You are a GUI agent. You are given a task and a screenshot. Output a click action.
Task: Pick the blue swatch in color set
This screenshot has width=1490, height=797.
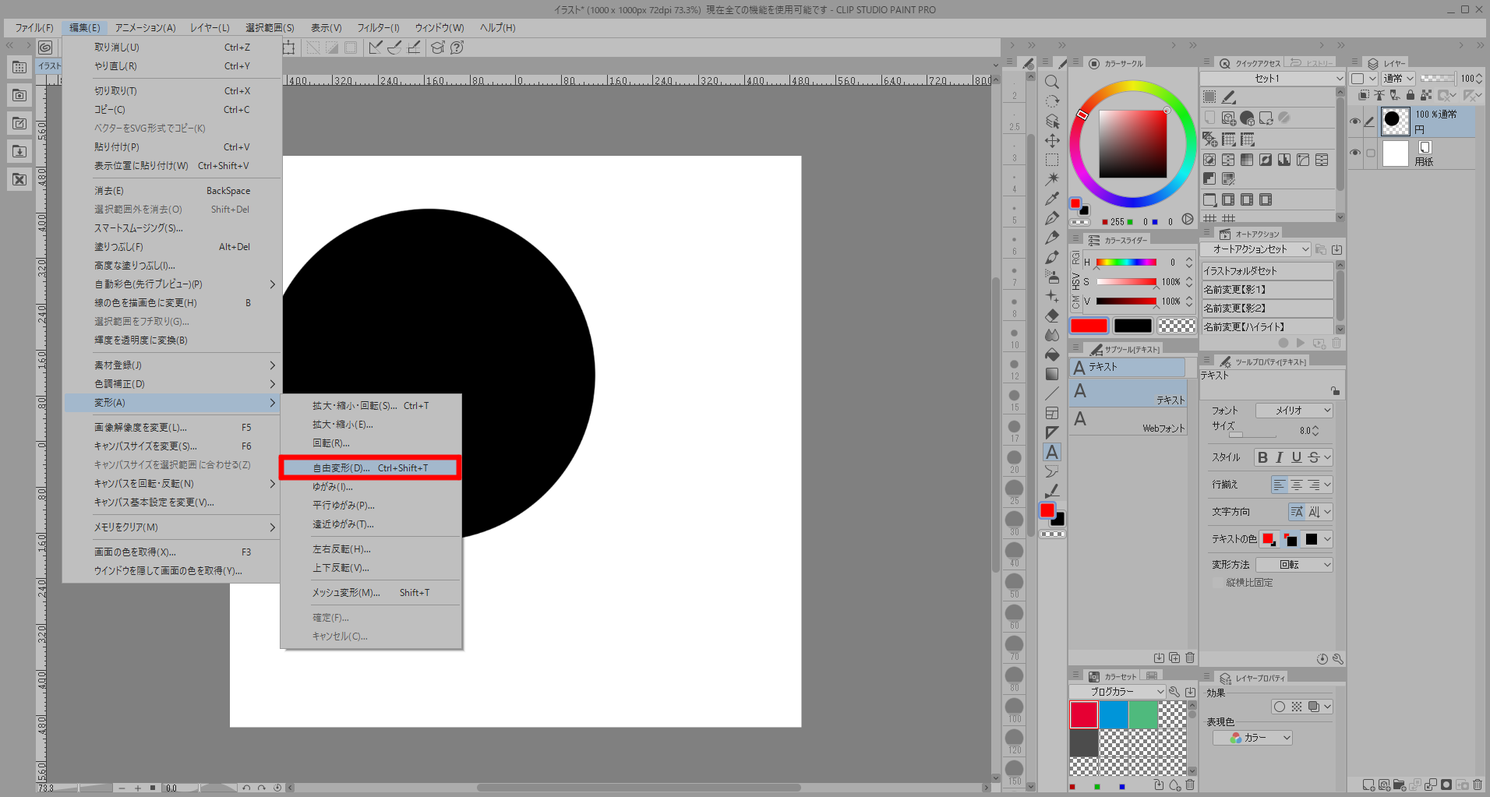tap(1114, 714)
